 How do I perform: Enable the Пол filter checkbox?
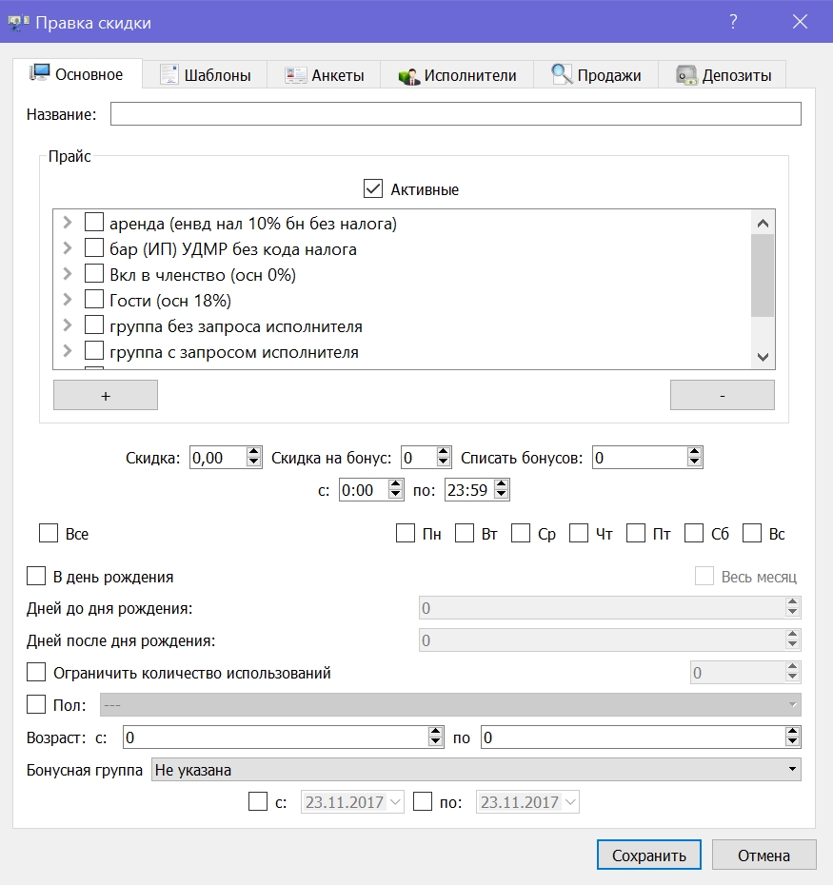click(37, 704)
